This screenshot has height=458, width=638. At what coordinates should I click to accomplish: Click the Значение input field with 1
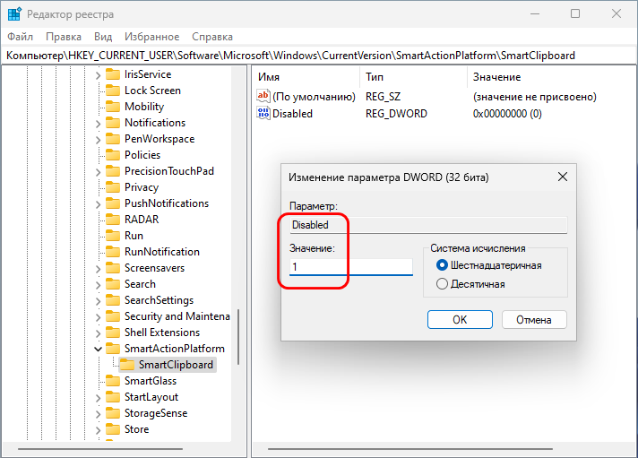pos(351,267)
